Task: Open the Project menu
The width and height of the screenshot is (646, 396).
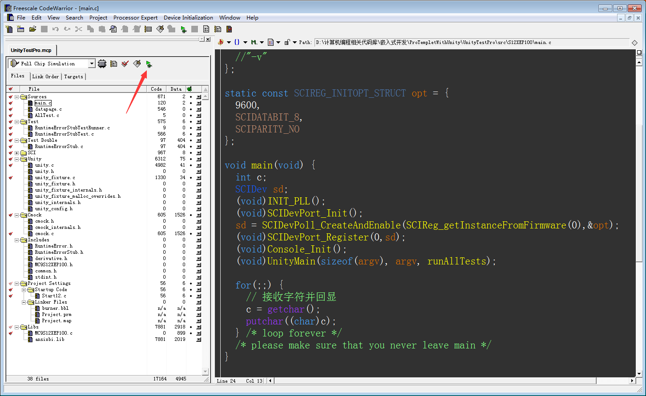Action: (x=98, y=18)
